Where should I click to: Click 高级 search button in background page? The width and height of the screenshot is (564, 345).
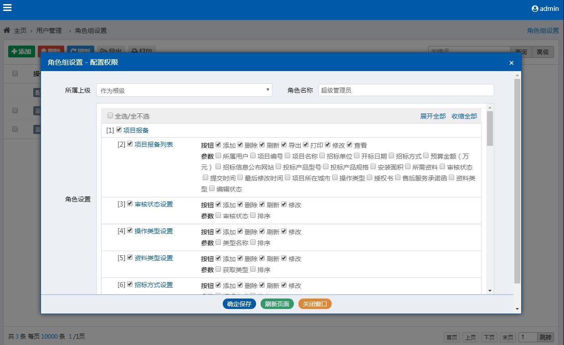point(543,52)
